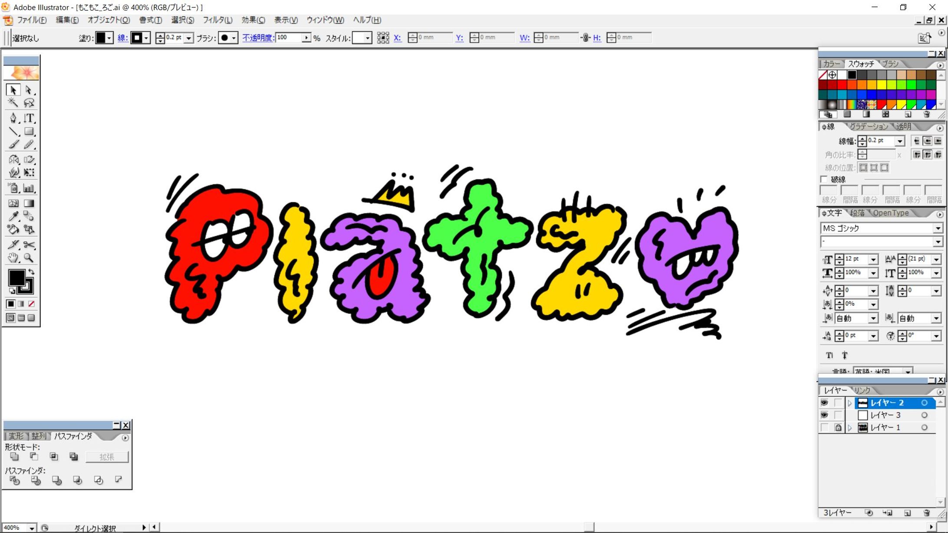Activate the Zoom tool
This screenshot has height=533, width=948.
point(29,258)
